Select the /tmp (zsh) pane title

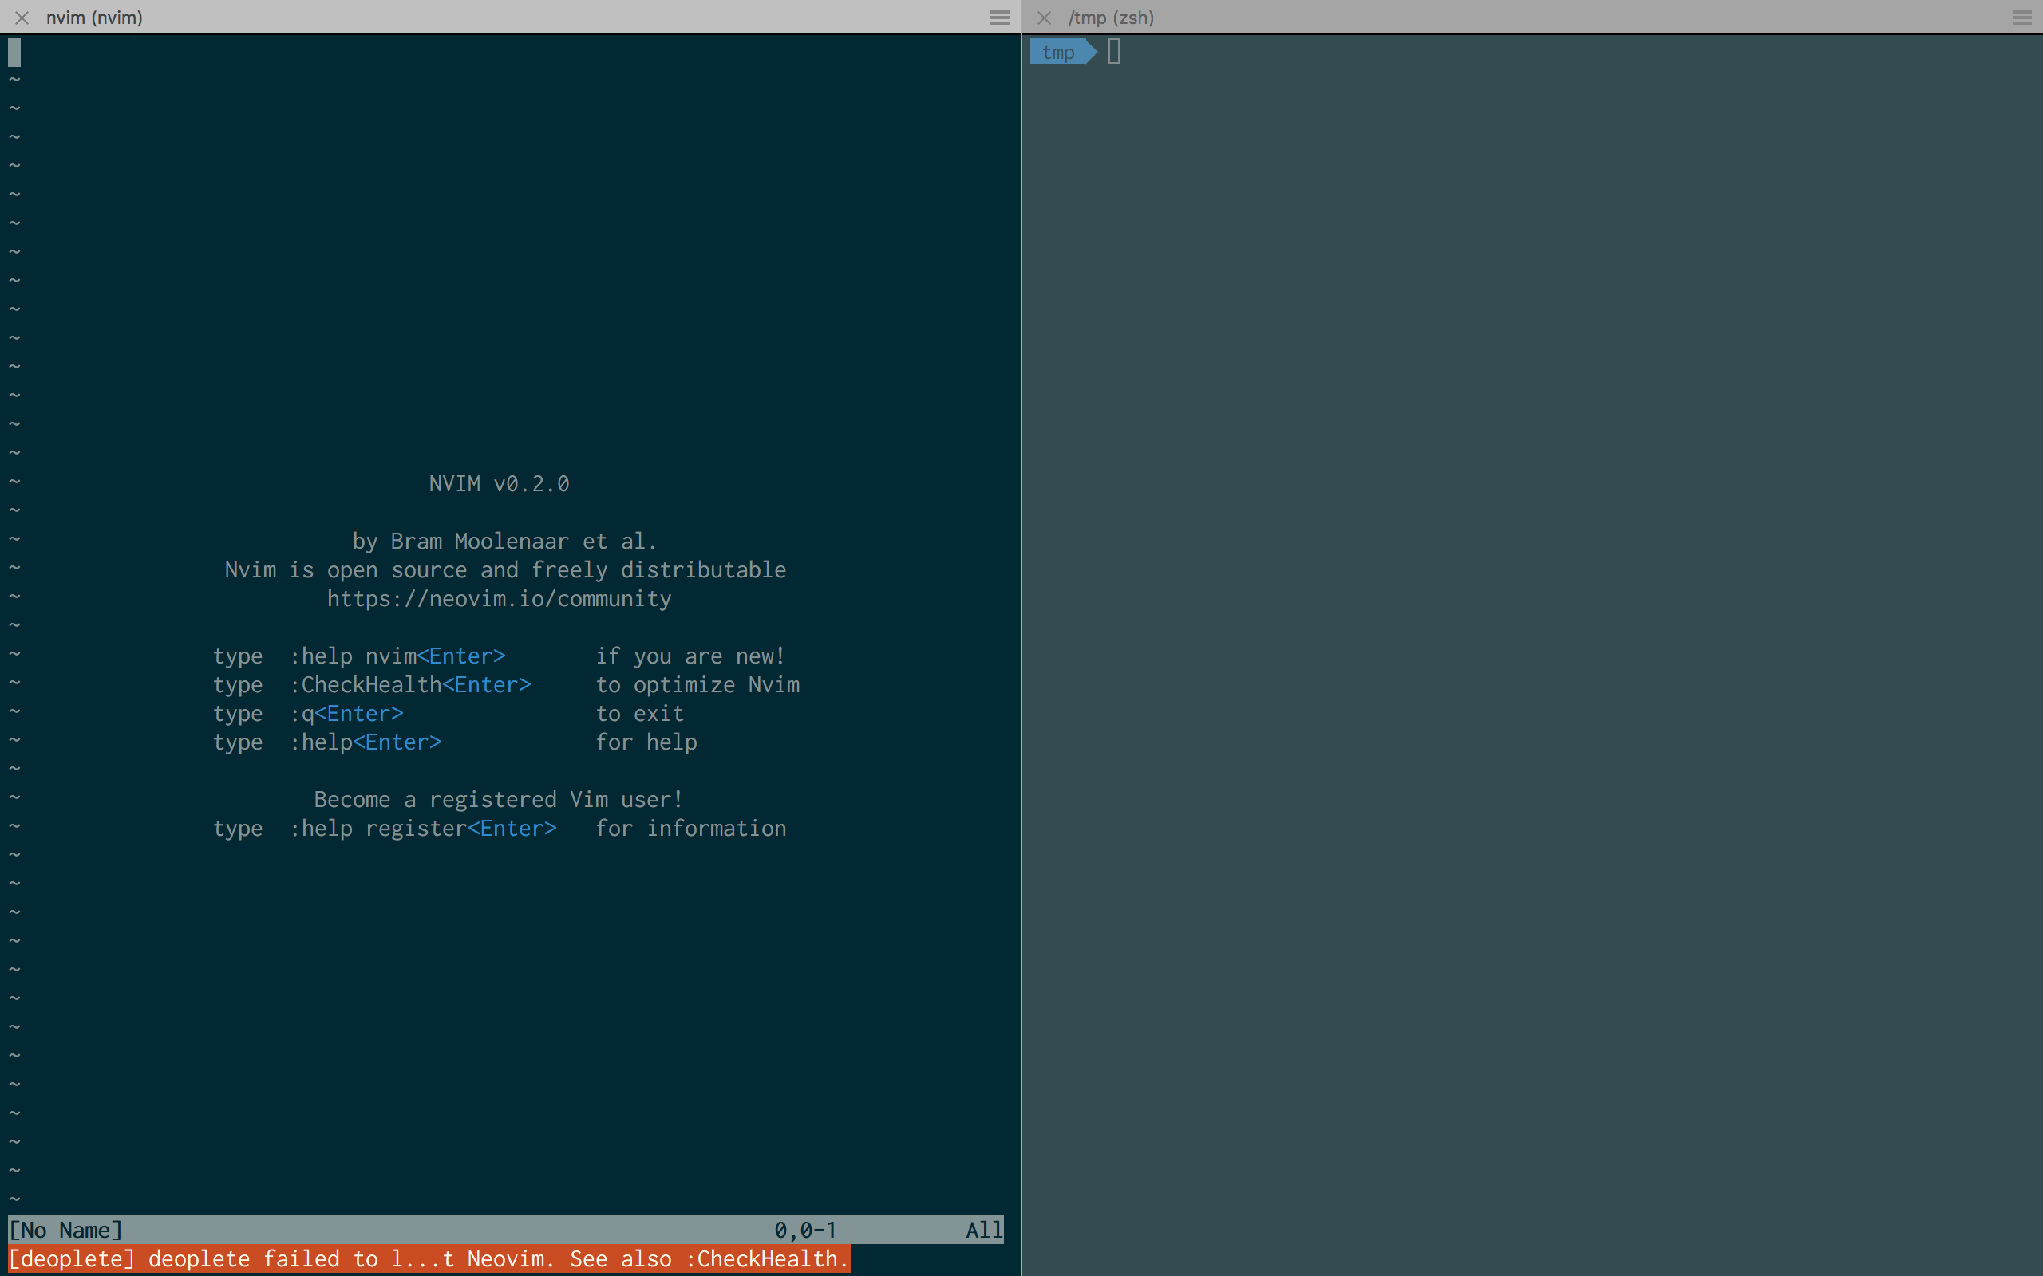1111,17
